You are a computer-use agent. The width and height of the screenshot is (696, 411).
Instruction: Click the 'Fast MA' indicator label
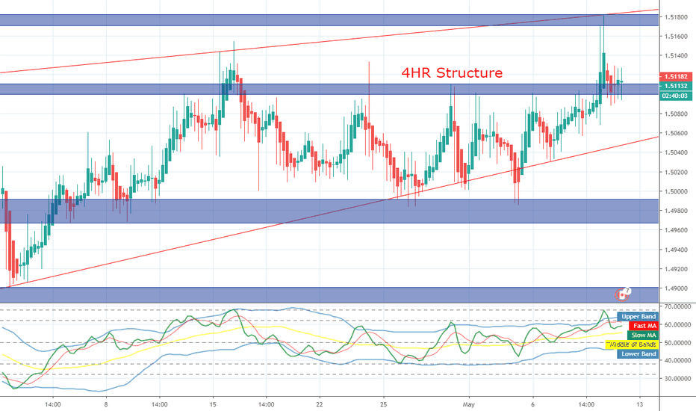pos(644,326)
